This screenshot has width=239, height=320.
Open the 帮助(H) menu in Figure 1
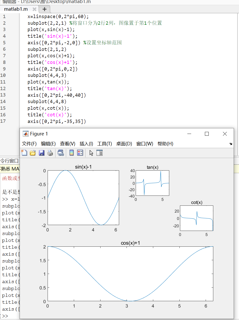point(165,144)
